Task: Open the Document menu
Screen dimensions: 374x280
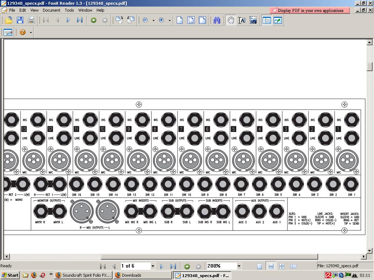Action: click(51, 10)
